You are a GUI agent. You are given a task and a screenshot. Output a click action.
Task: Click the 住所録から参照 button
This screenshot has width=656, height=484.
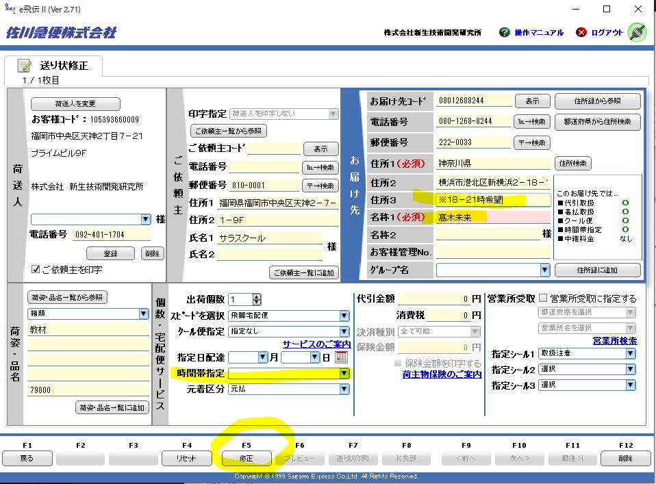coord(597,101)
